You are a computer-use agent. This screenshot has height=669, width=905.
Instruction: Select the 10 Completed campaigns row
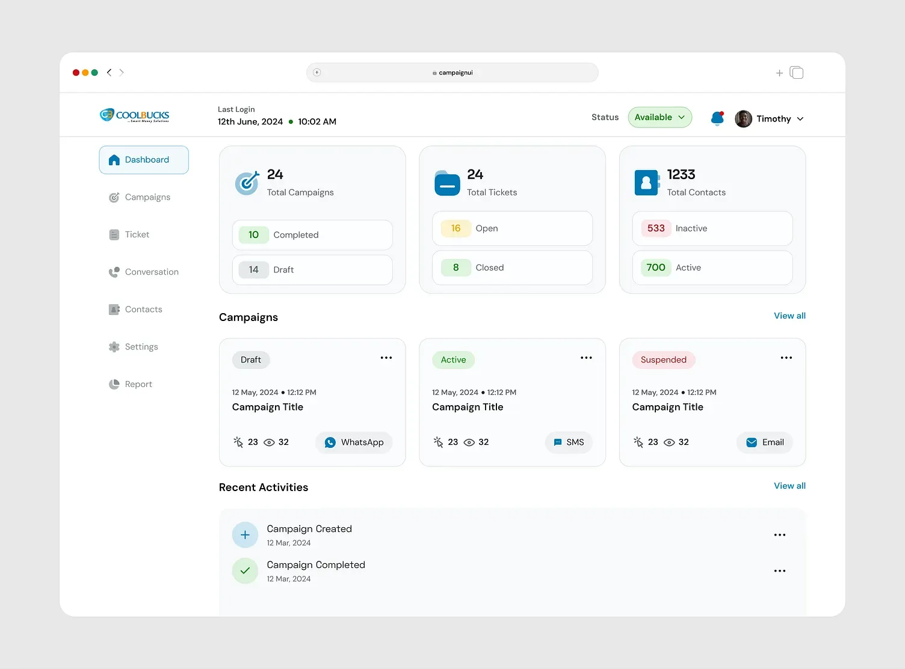point(312,235)
